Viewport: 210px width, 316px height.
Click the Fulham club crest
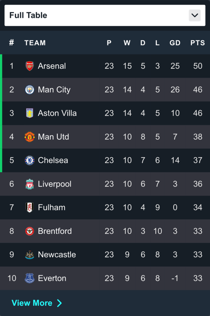pos(30,207)
